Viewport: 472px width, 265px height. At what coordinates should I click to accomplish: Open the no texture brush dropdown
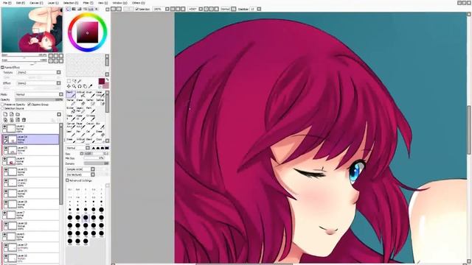80,174
